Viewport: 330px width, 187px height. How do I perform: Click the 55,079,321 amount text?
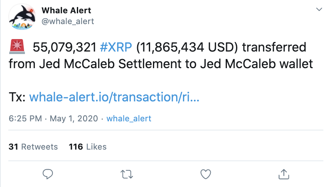point(64,47)
